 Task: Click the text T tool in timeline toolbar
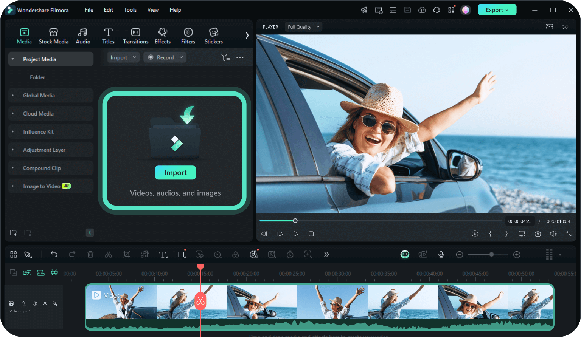(x=163, y=255)
